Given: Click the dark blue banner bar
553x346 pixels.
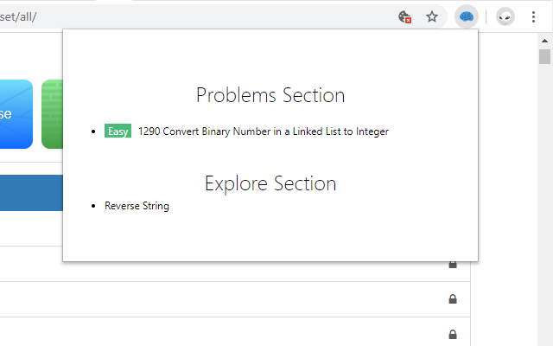Looking at the screenshot, I should [31, 193].
